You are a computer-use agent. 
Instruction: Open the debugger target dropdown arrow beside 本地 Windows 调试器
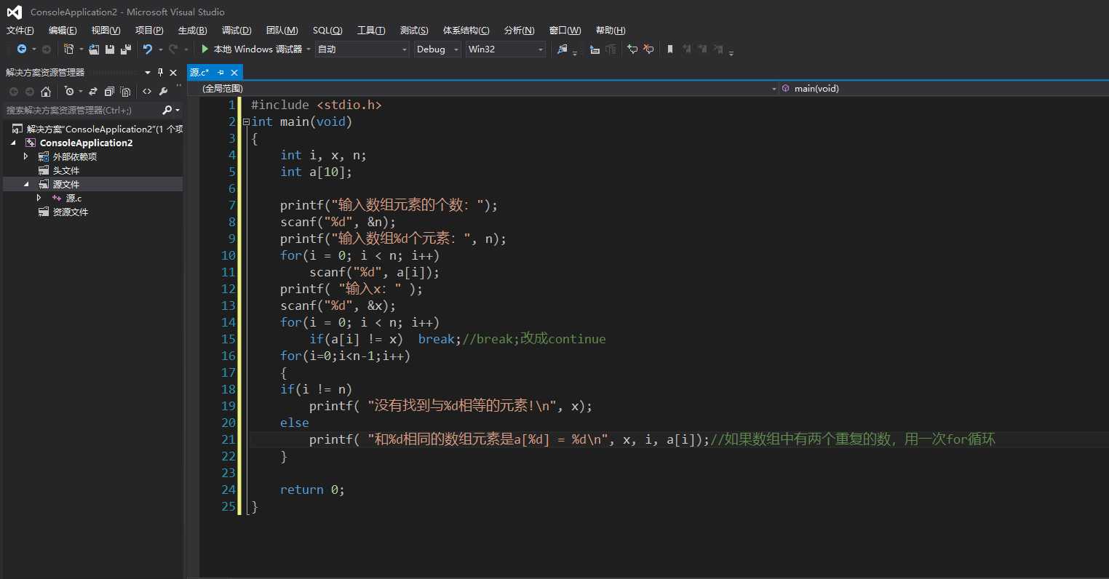[309, 49]
